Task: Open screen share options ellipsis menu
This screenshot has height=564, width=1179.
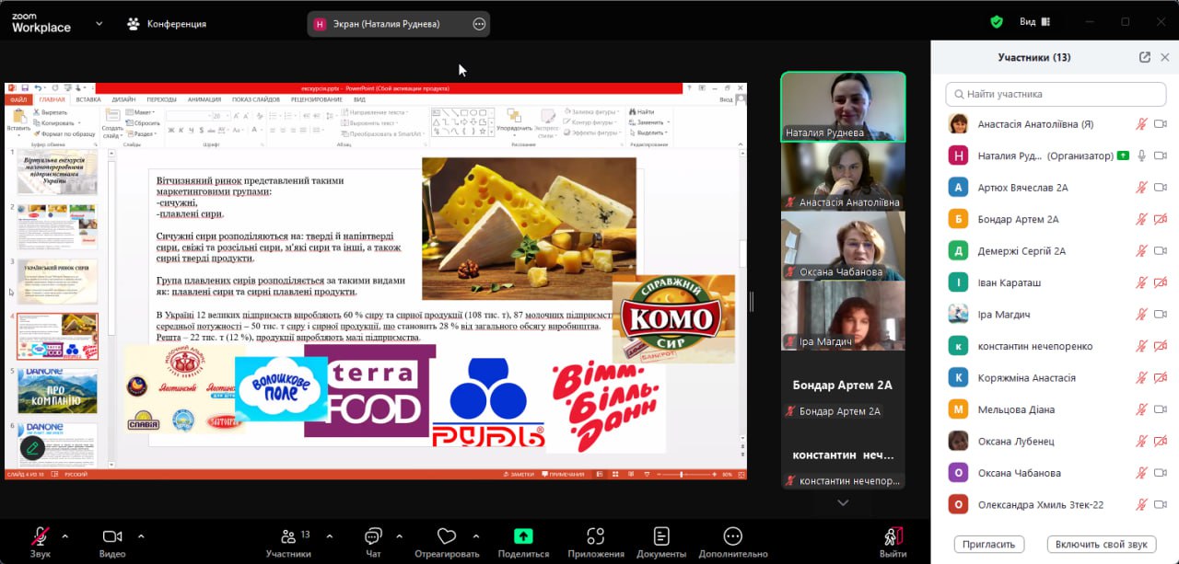Action: pyautogui.click(x=479, y=24)
